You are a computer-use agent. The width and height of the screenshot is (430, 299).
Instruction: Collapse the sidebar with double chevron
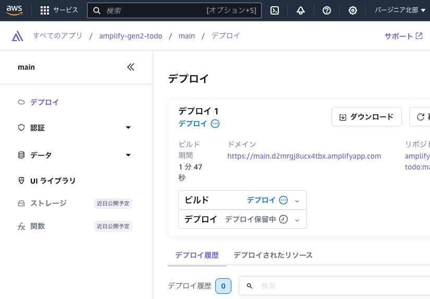131,67
